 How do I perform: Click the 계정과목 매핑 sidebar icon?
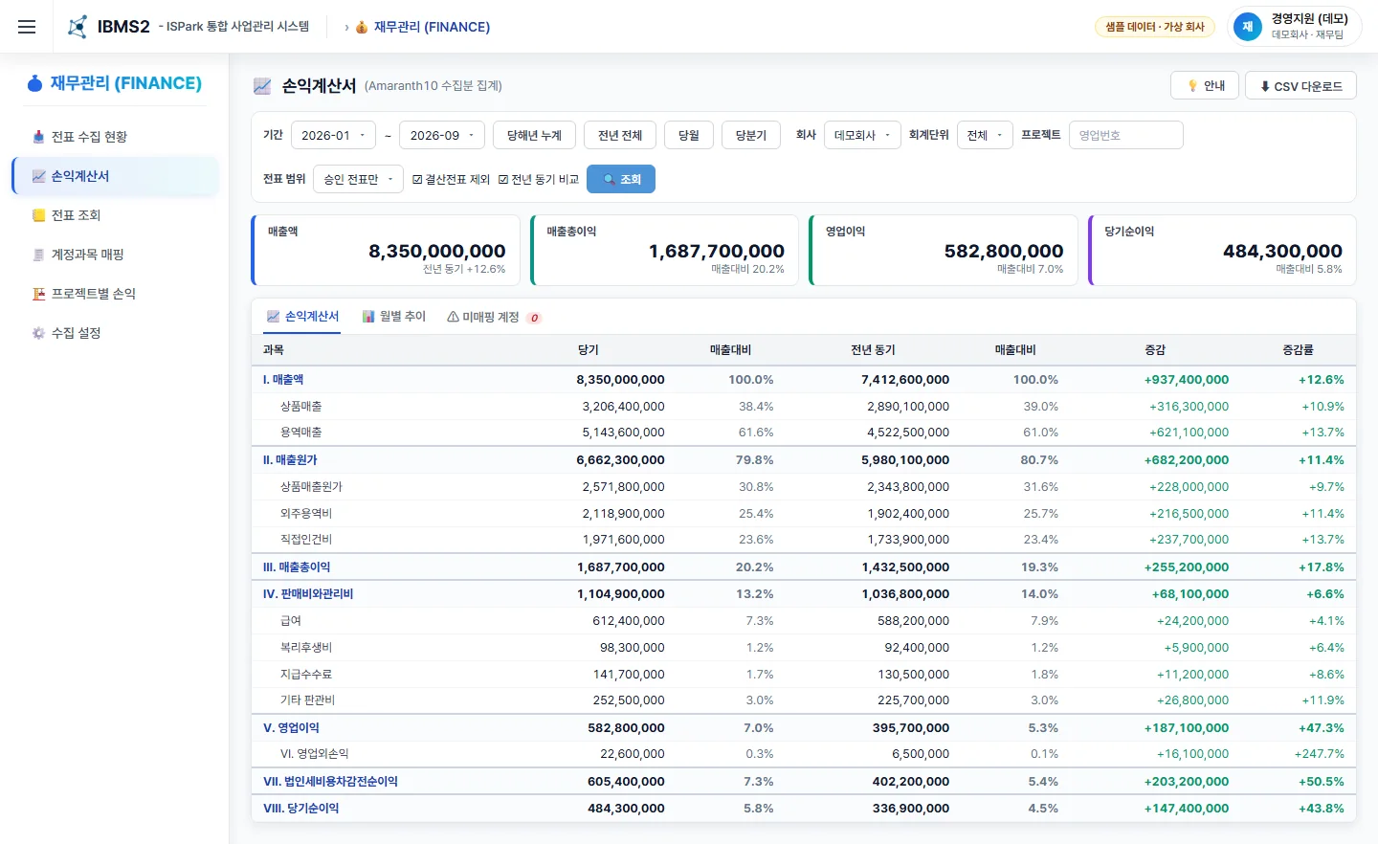(38, 255)
